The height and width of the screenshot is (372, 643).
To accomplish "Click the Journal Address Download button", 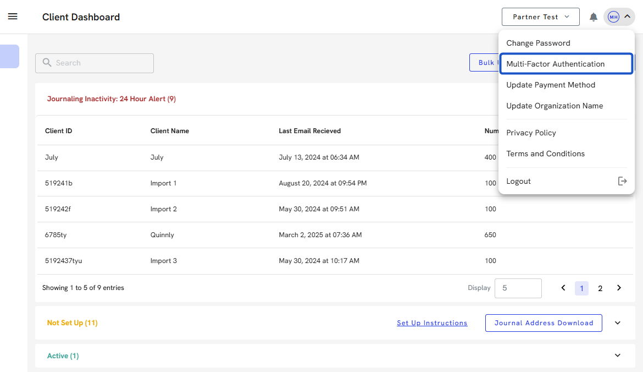I will tap(543, 323).
